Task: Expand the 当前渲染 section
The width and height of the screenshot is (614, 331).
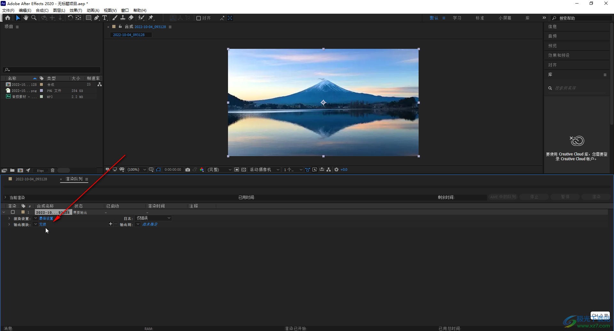Action: pyautogui.click(x=5, y=198)
